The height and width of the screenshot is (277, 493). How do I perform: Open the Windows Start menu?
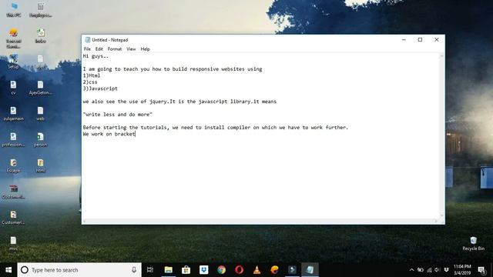[8, 270]
